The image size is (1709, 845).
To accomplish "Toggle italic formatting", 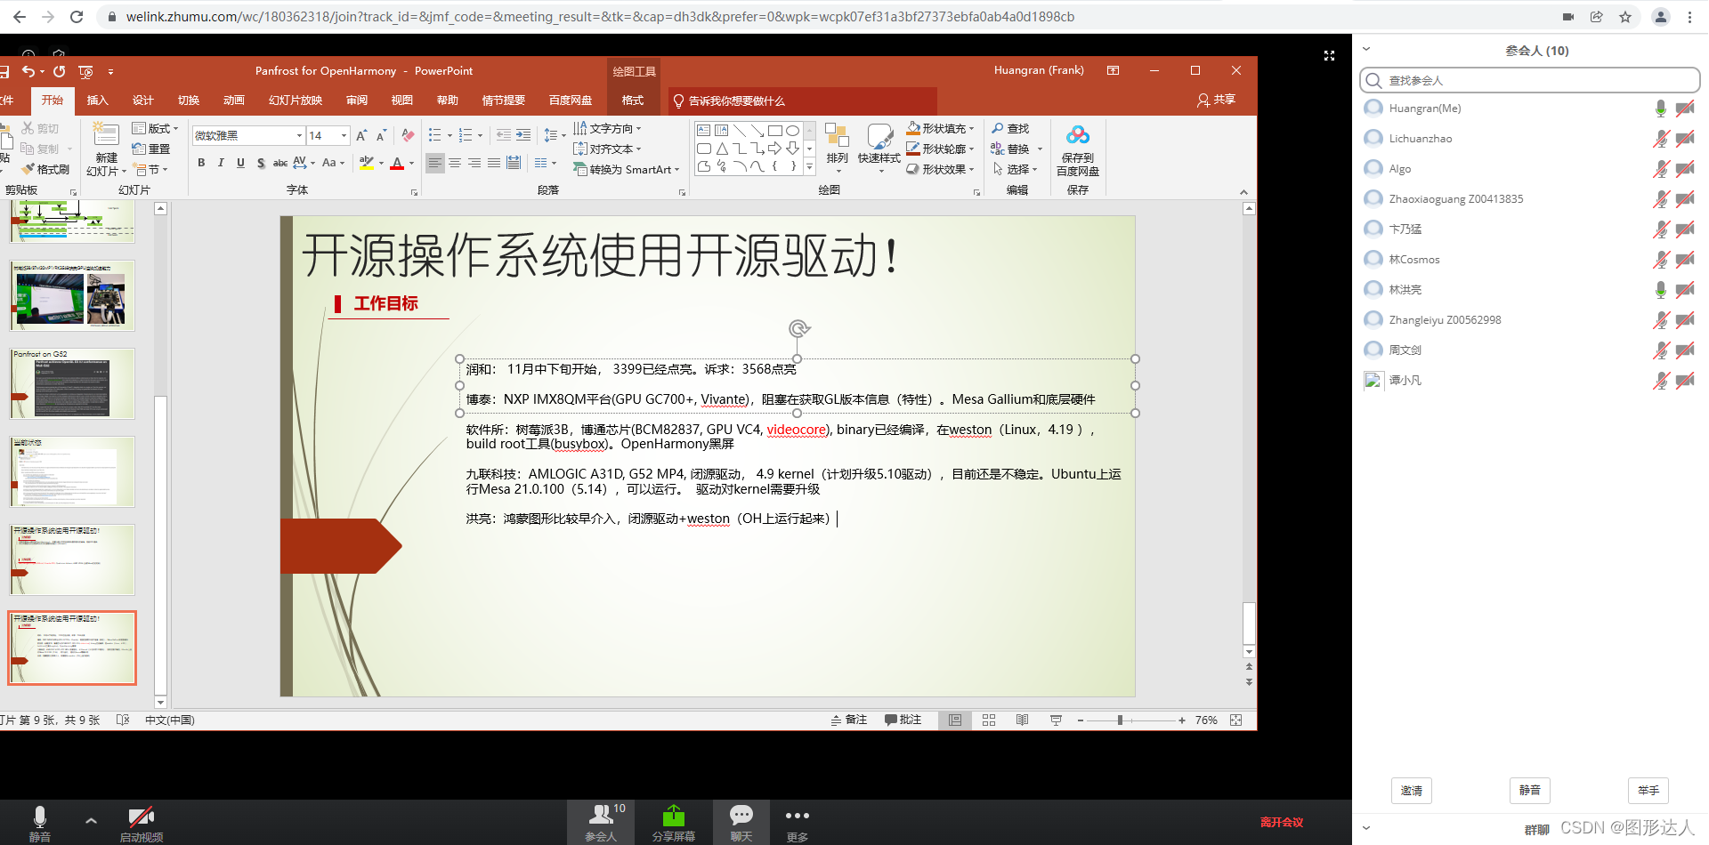I will pos(221,163).
